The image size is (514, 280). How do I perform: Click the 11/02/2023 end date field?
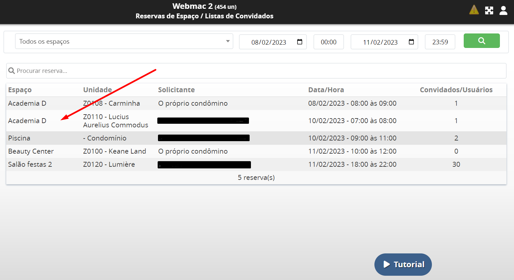[x=380, y=42]
